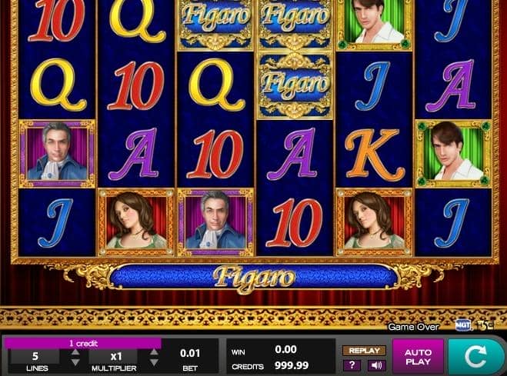The width and height of the screenshot is (507, 376).
Task: Click woman portrait in the second reel
Action: click(x=136, y=222)
